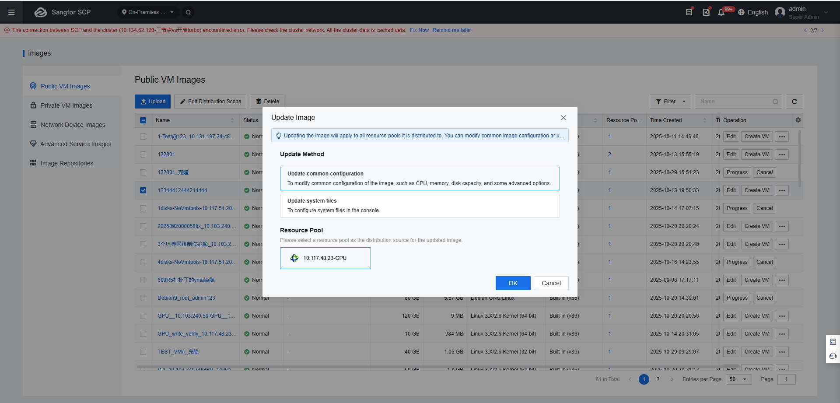Check the Debian9_root_admin123 image row
This screenshot has height=403, width=840.
tap(143, 298)
